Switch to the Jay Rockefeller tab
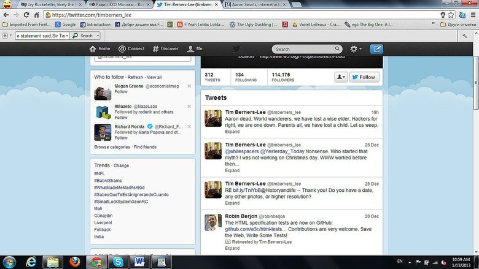 50,4
